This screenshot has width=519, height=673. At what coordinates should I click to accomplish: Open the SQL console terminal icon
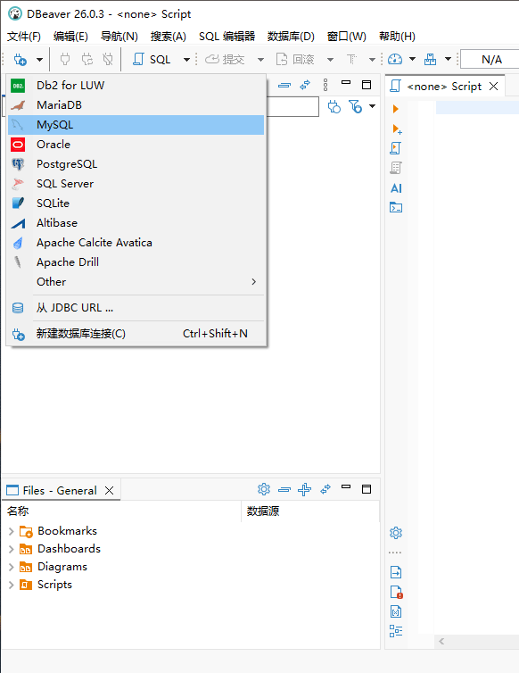[x=395, y=208]
